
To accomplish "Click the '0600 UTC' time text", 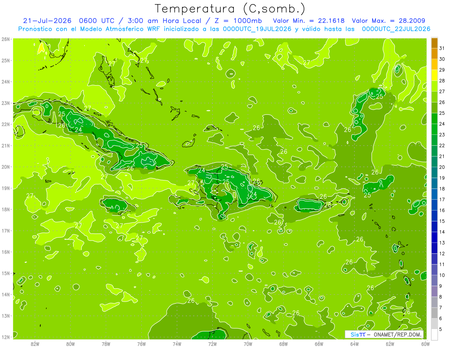I will point(96,21).
